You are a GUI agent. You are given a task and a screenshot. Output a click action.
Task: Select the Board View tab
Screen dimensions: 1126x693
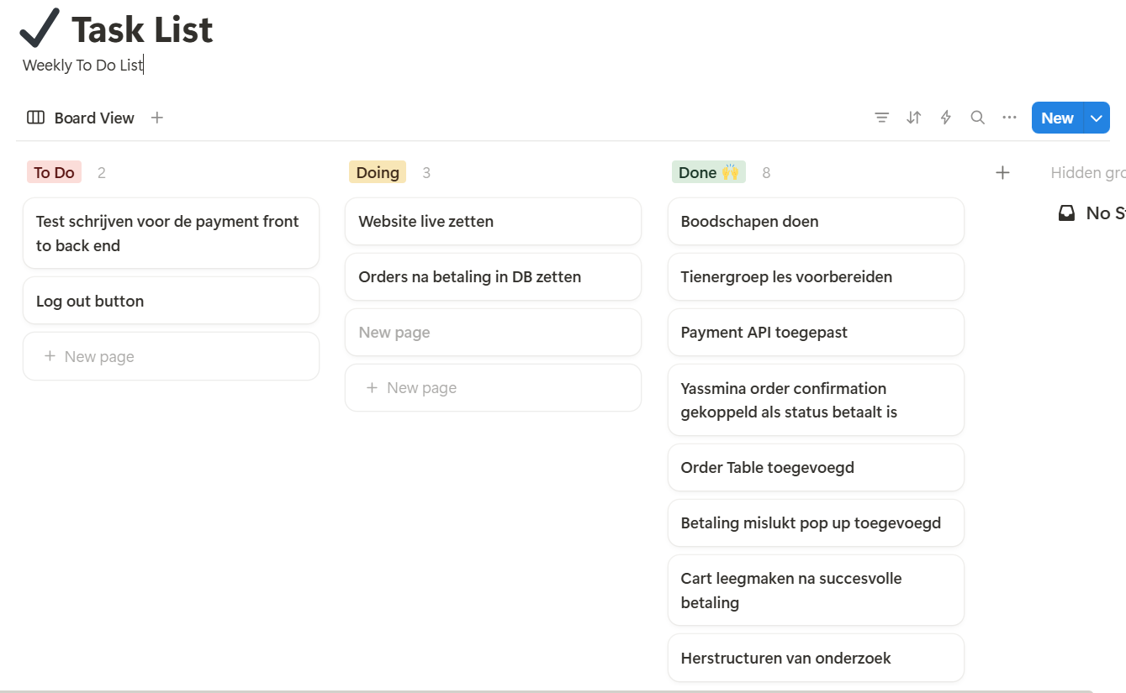81,118
